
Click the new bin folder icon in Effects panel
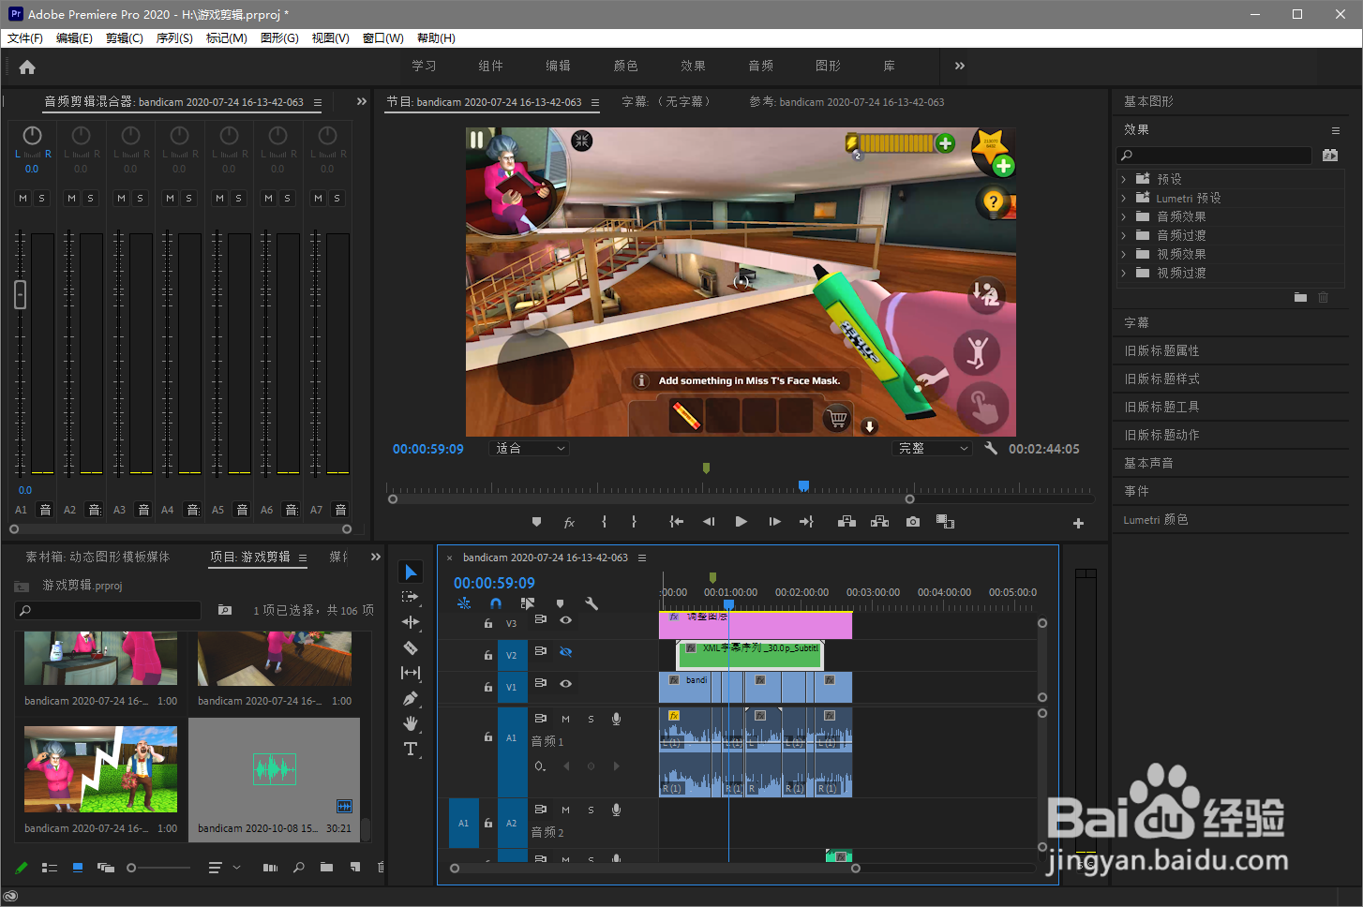tap(1300, 297)
